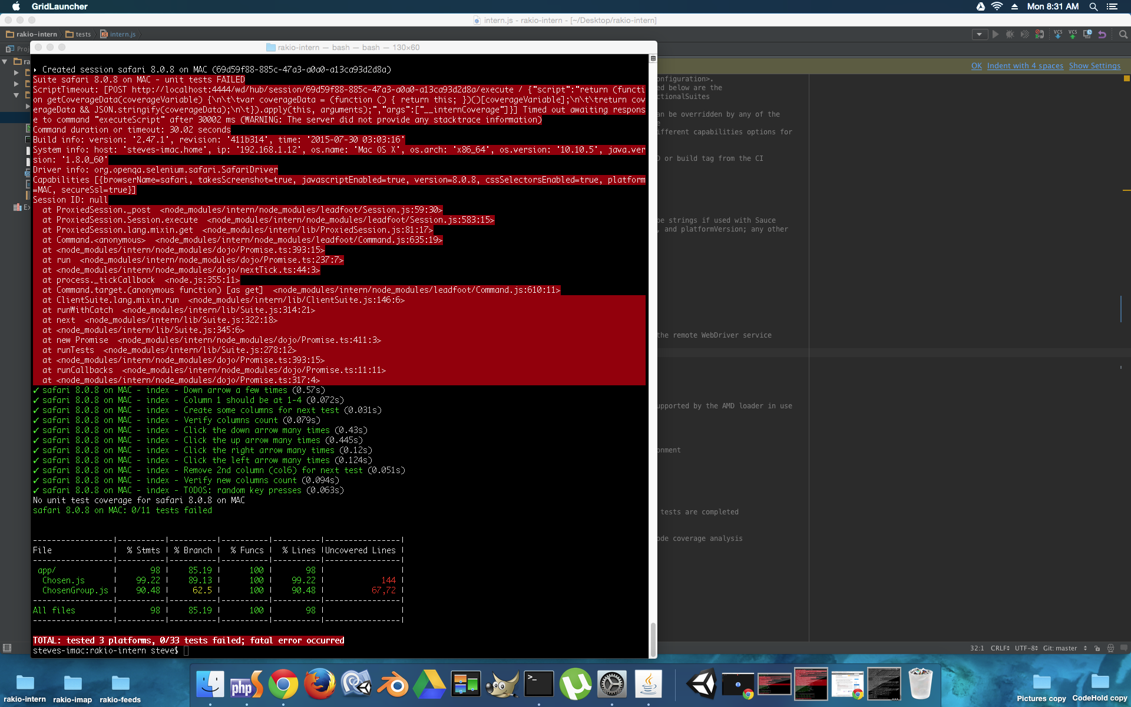Collapse the third expanded folder in project tree
This screenshot has height=707, width=1131.
tap(16, 95)
